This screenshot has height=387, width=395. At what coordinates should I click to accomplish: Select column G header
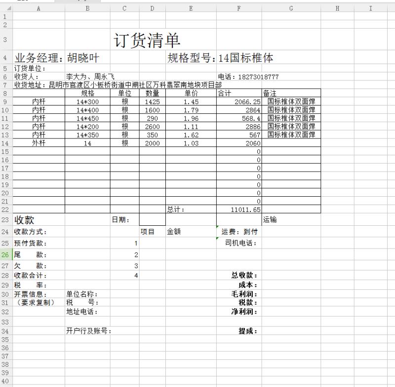(x=291, y=8)
